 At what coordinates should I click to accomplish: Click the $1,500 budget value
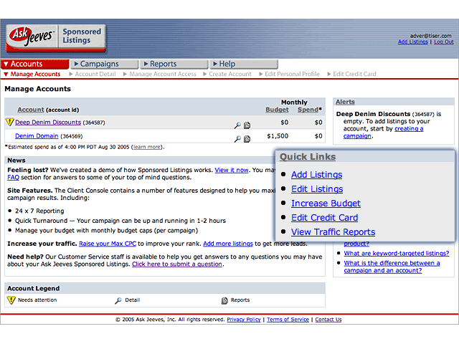click(x=278, y=136)
